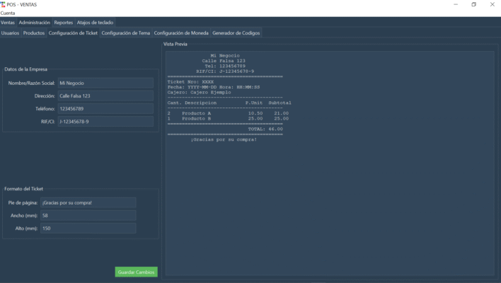
Task: Click the Teléfono input field
Action: pos(105,108)
